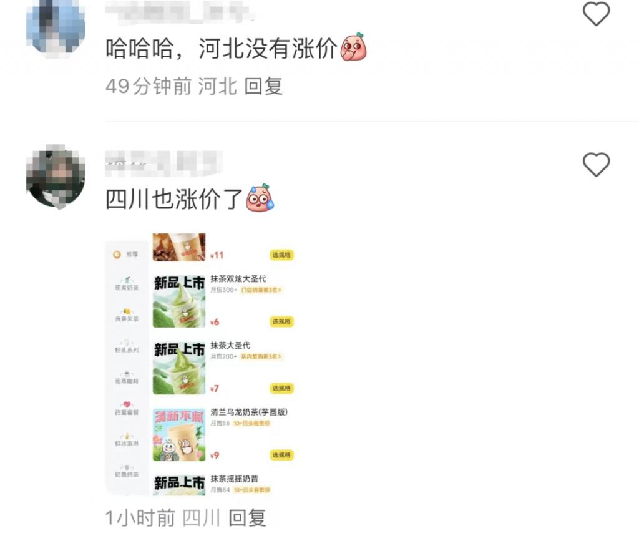The height and width of the screenshot is (541, 639).
Task: Click 选规格 for 抹茶双炫大圣代
Action: 281,322
